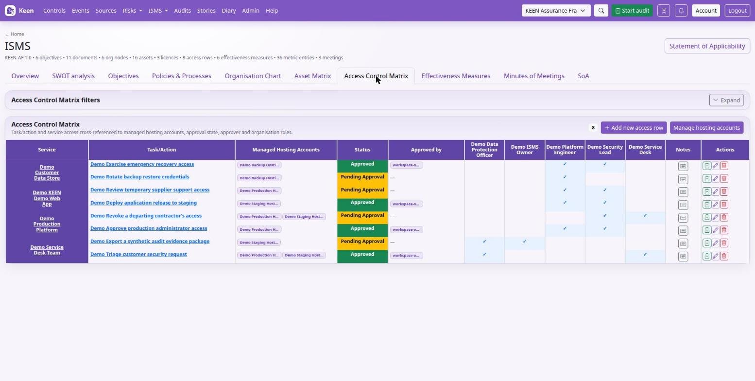Open the bookmarks icon in the top bar

click(x=664, y=11)
